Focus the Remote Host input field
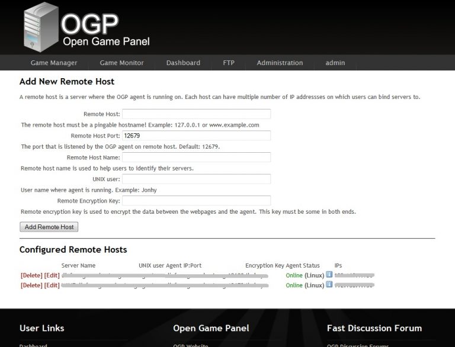The width and height of the screenshot is (455, 347). (x=197, y=114)
